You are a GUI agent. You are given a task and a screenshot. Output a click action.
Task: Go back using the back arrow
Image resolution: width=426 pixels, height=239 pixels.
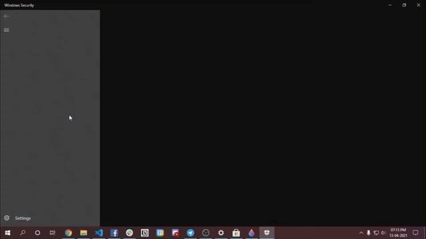pos(7,16)
